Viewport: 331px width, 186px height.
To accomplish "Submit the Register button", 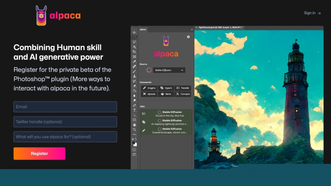I will point(39,154).
